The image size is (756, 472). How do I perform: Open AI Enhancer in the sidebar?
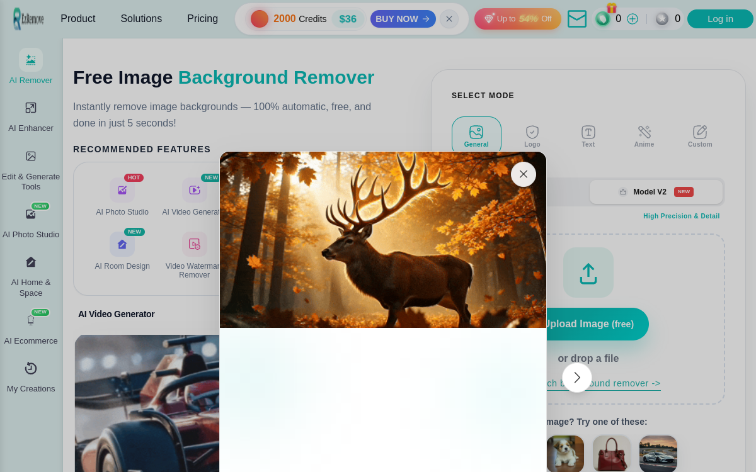coord(31,117)
